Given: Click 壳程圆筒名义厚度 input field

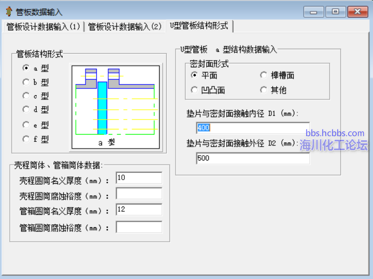Looking at the screenshot, I should pyautogui.click(x=139, y=178).
